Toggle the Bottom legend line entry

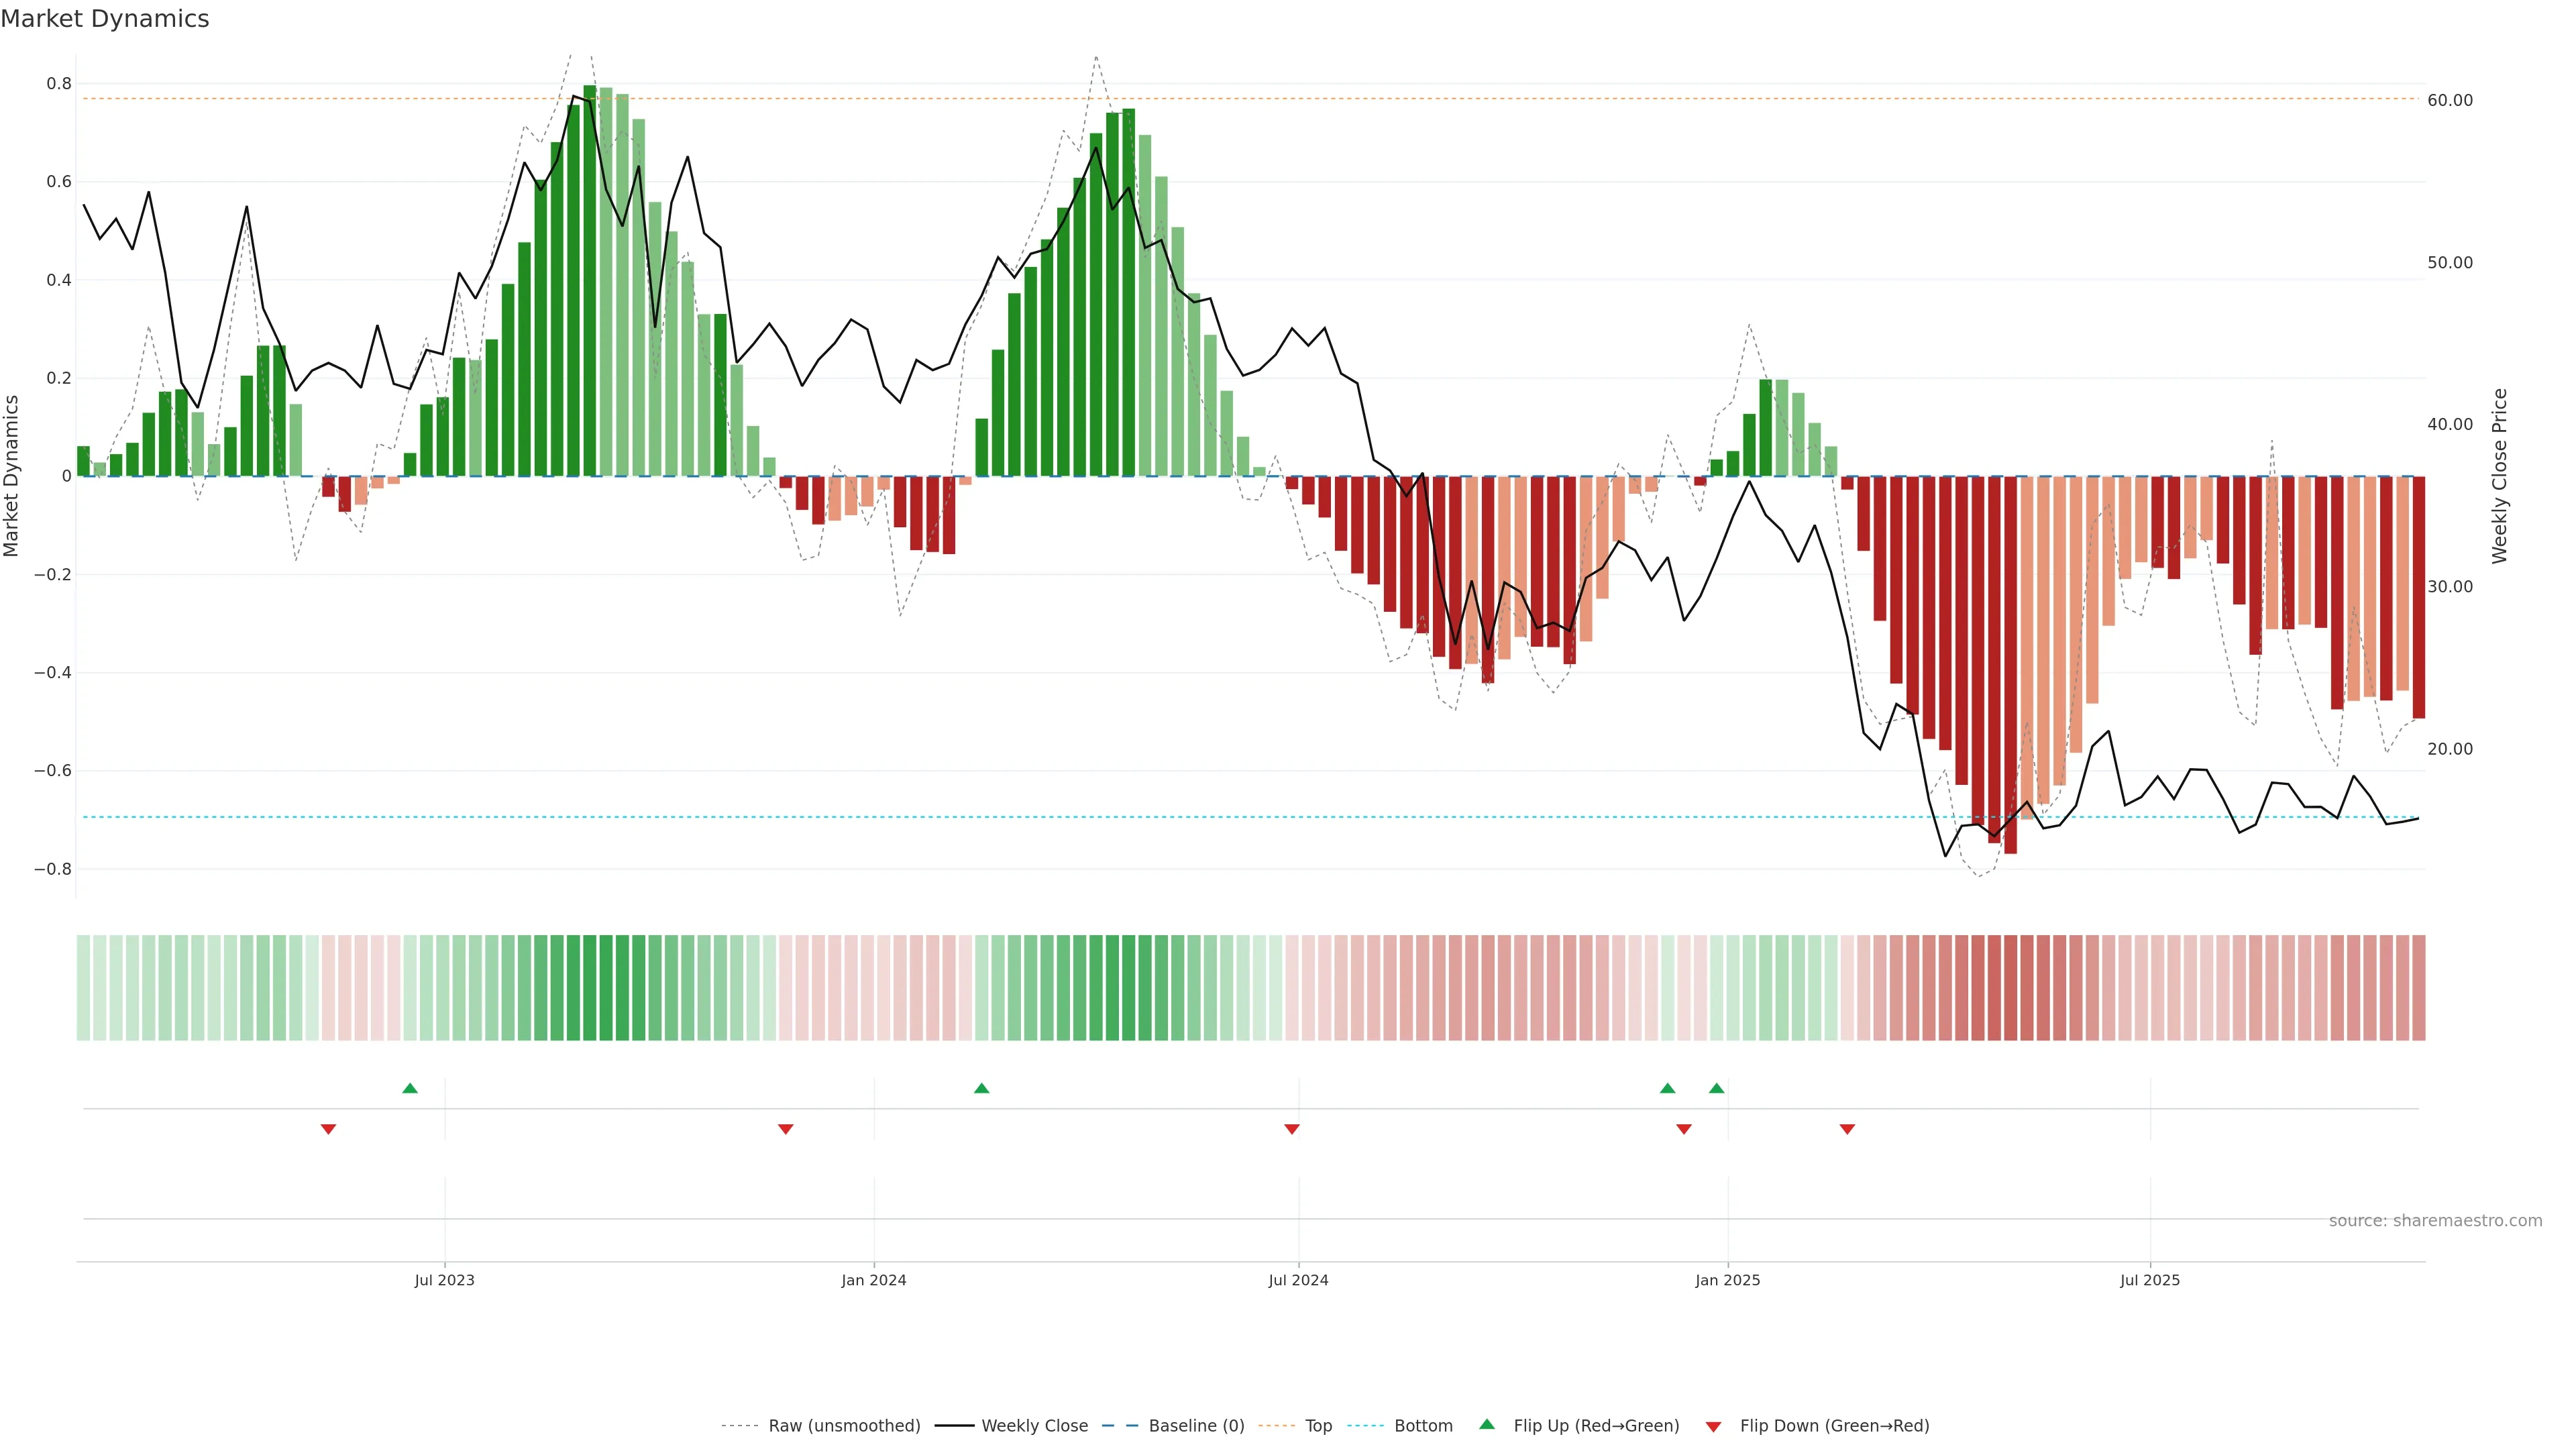tap(1423, 1426)
